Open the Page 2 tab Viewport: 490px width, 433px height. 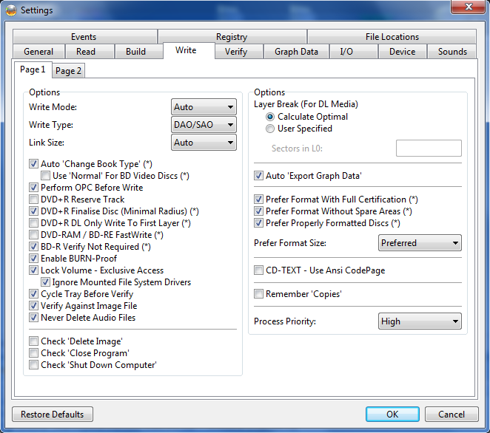pyautogui.click(x=69, y=71)
